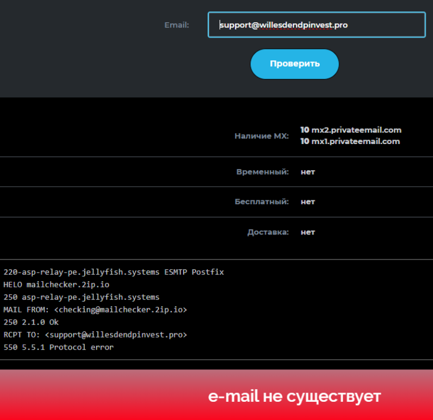Click the 250 2.1.0 Ok log line

31,322
